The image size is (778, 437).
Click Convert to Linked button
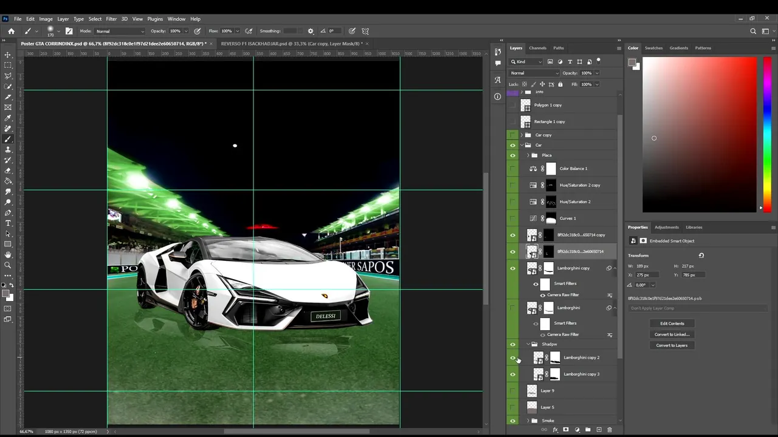(672, 334)
